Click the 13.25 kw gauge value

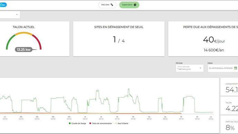point(24,49)
